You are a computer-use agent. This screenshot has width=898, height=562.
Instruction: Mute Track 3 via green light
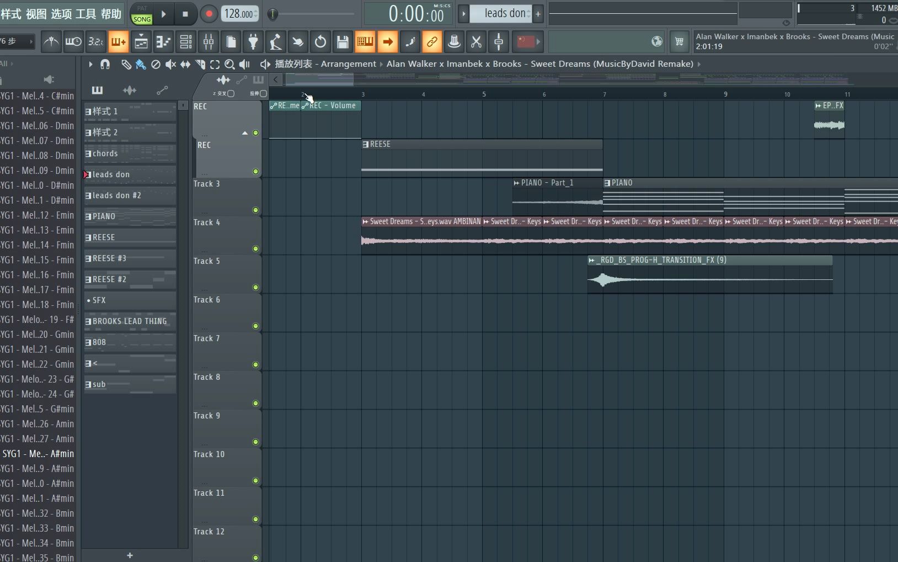(x=255, y=210)
